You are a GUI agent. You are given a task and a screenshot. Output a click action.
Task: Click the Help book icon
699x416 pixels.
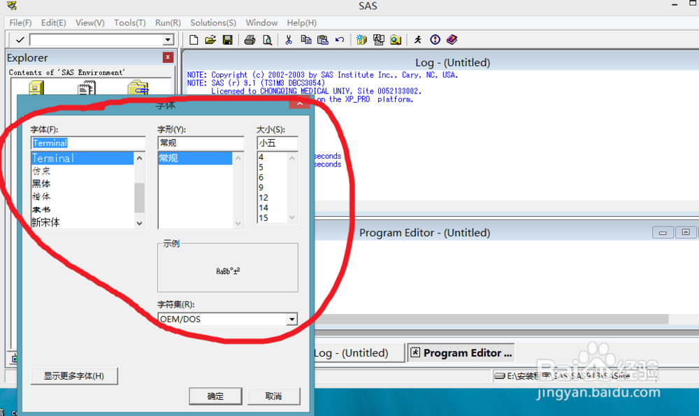452,40
